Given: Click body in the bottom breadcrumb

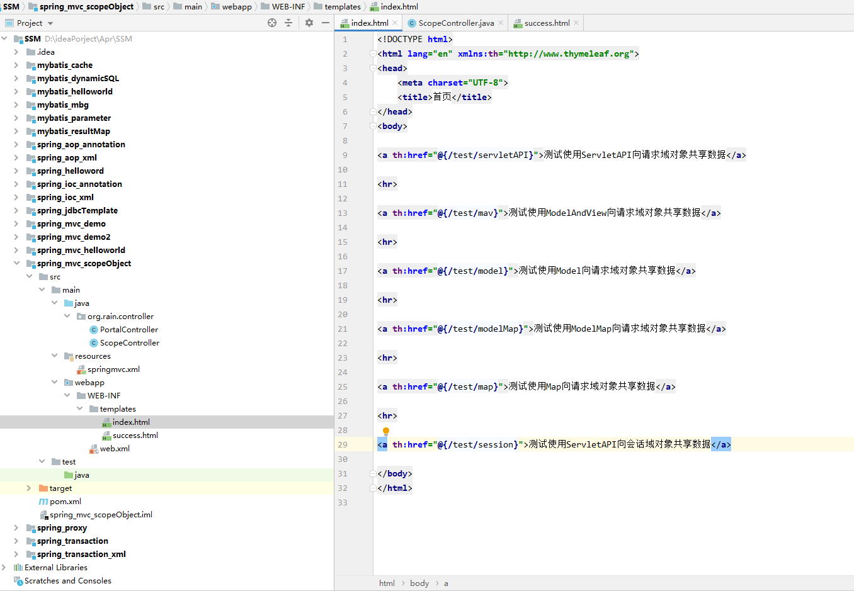Looking at the screenshot, I should pyautogui.click(x=419, y=583).
